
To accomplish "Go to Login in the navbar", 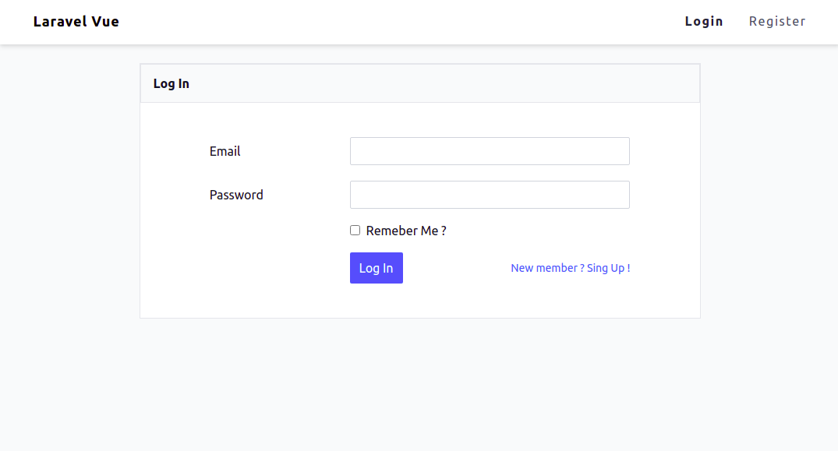I will 704,21.
